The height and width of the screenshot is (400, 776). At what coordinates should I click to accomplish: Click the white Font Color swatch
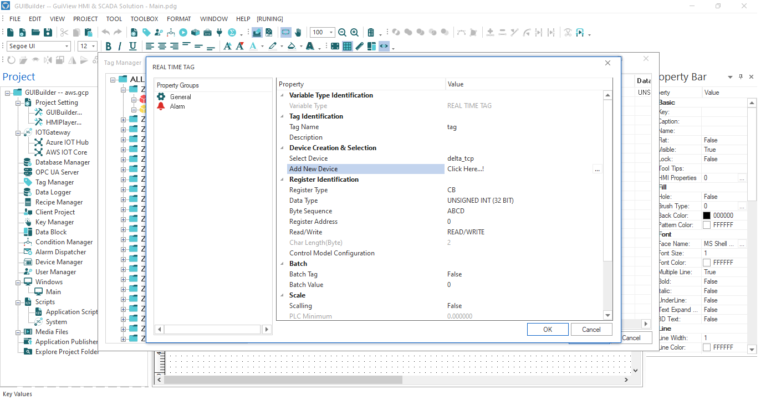pyautogui.click(x=707, y=263)
